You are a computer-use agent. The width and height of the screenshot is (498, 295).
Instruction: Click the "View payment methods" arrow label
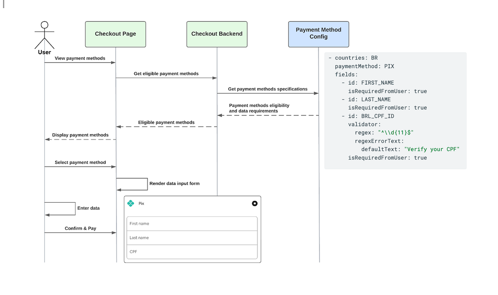click(x=80, y=58)
